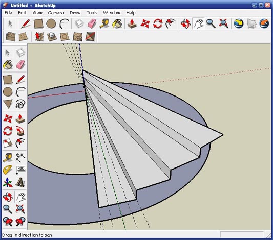Select the Orbit tool in left palette
Viewport: 273px width, 240px height.
(8, 197)
